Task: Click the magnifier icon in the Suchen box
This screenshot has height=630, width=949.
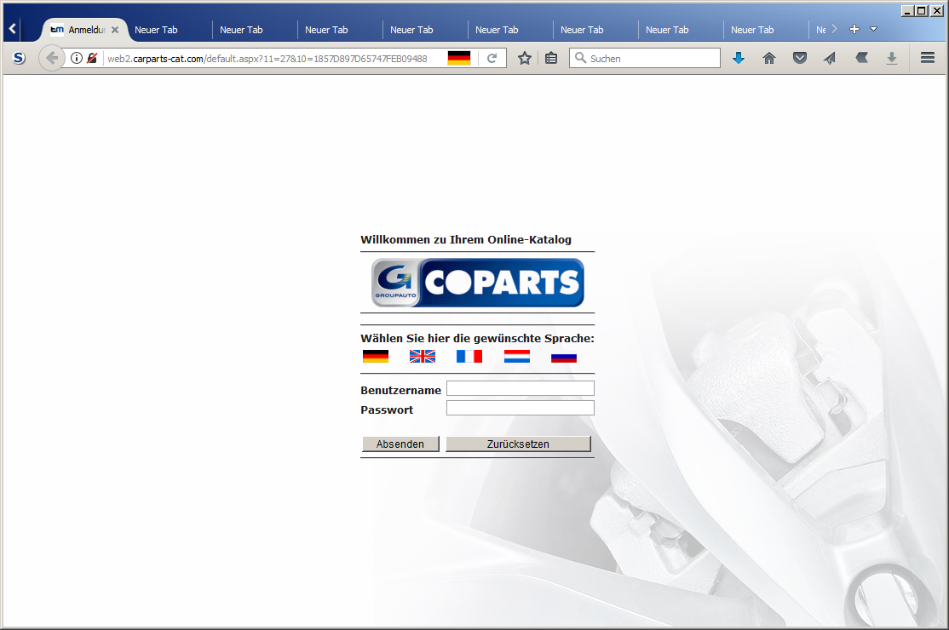Action: pyautogui.click(x=580, y=58)
